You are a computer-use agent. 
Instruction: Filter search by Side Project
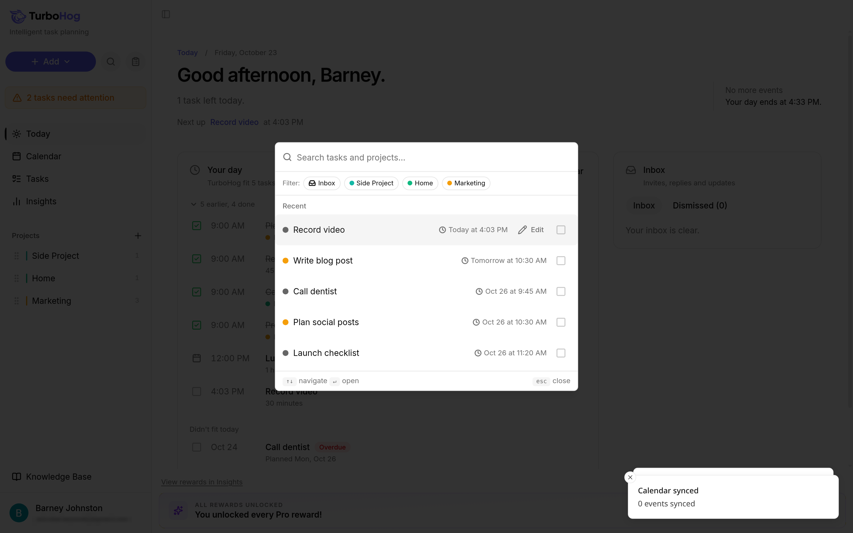371,183
